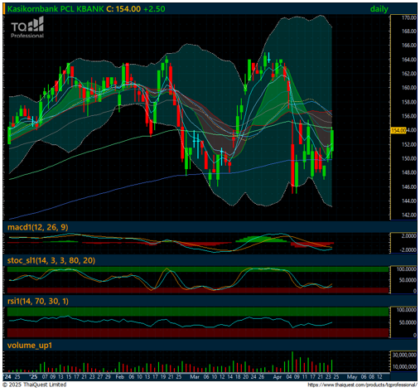Select the macd1(12, 26, 9) indicator label

pyautogui.click(x=38, y=227)
